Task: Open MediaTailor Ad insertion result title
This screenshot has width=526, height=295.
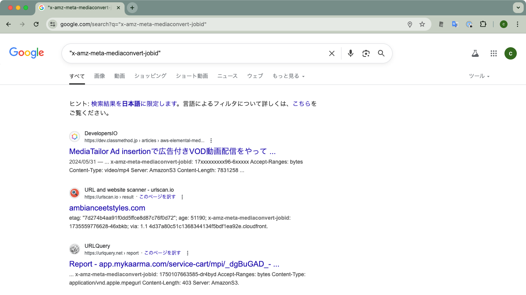Action: click(172, 151)
